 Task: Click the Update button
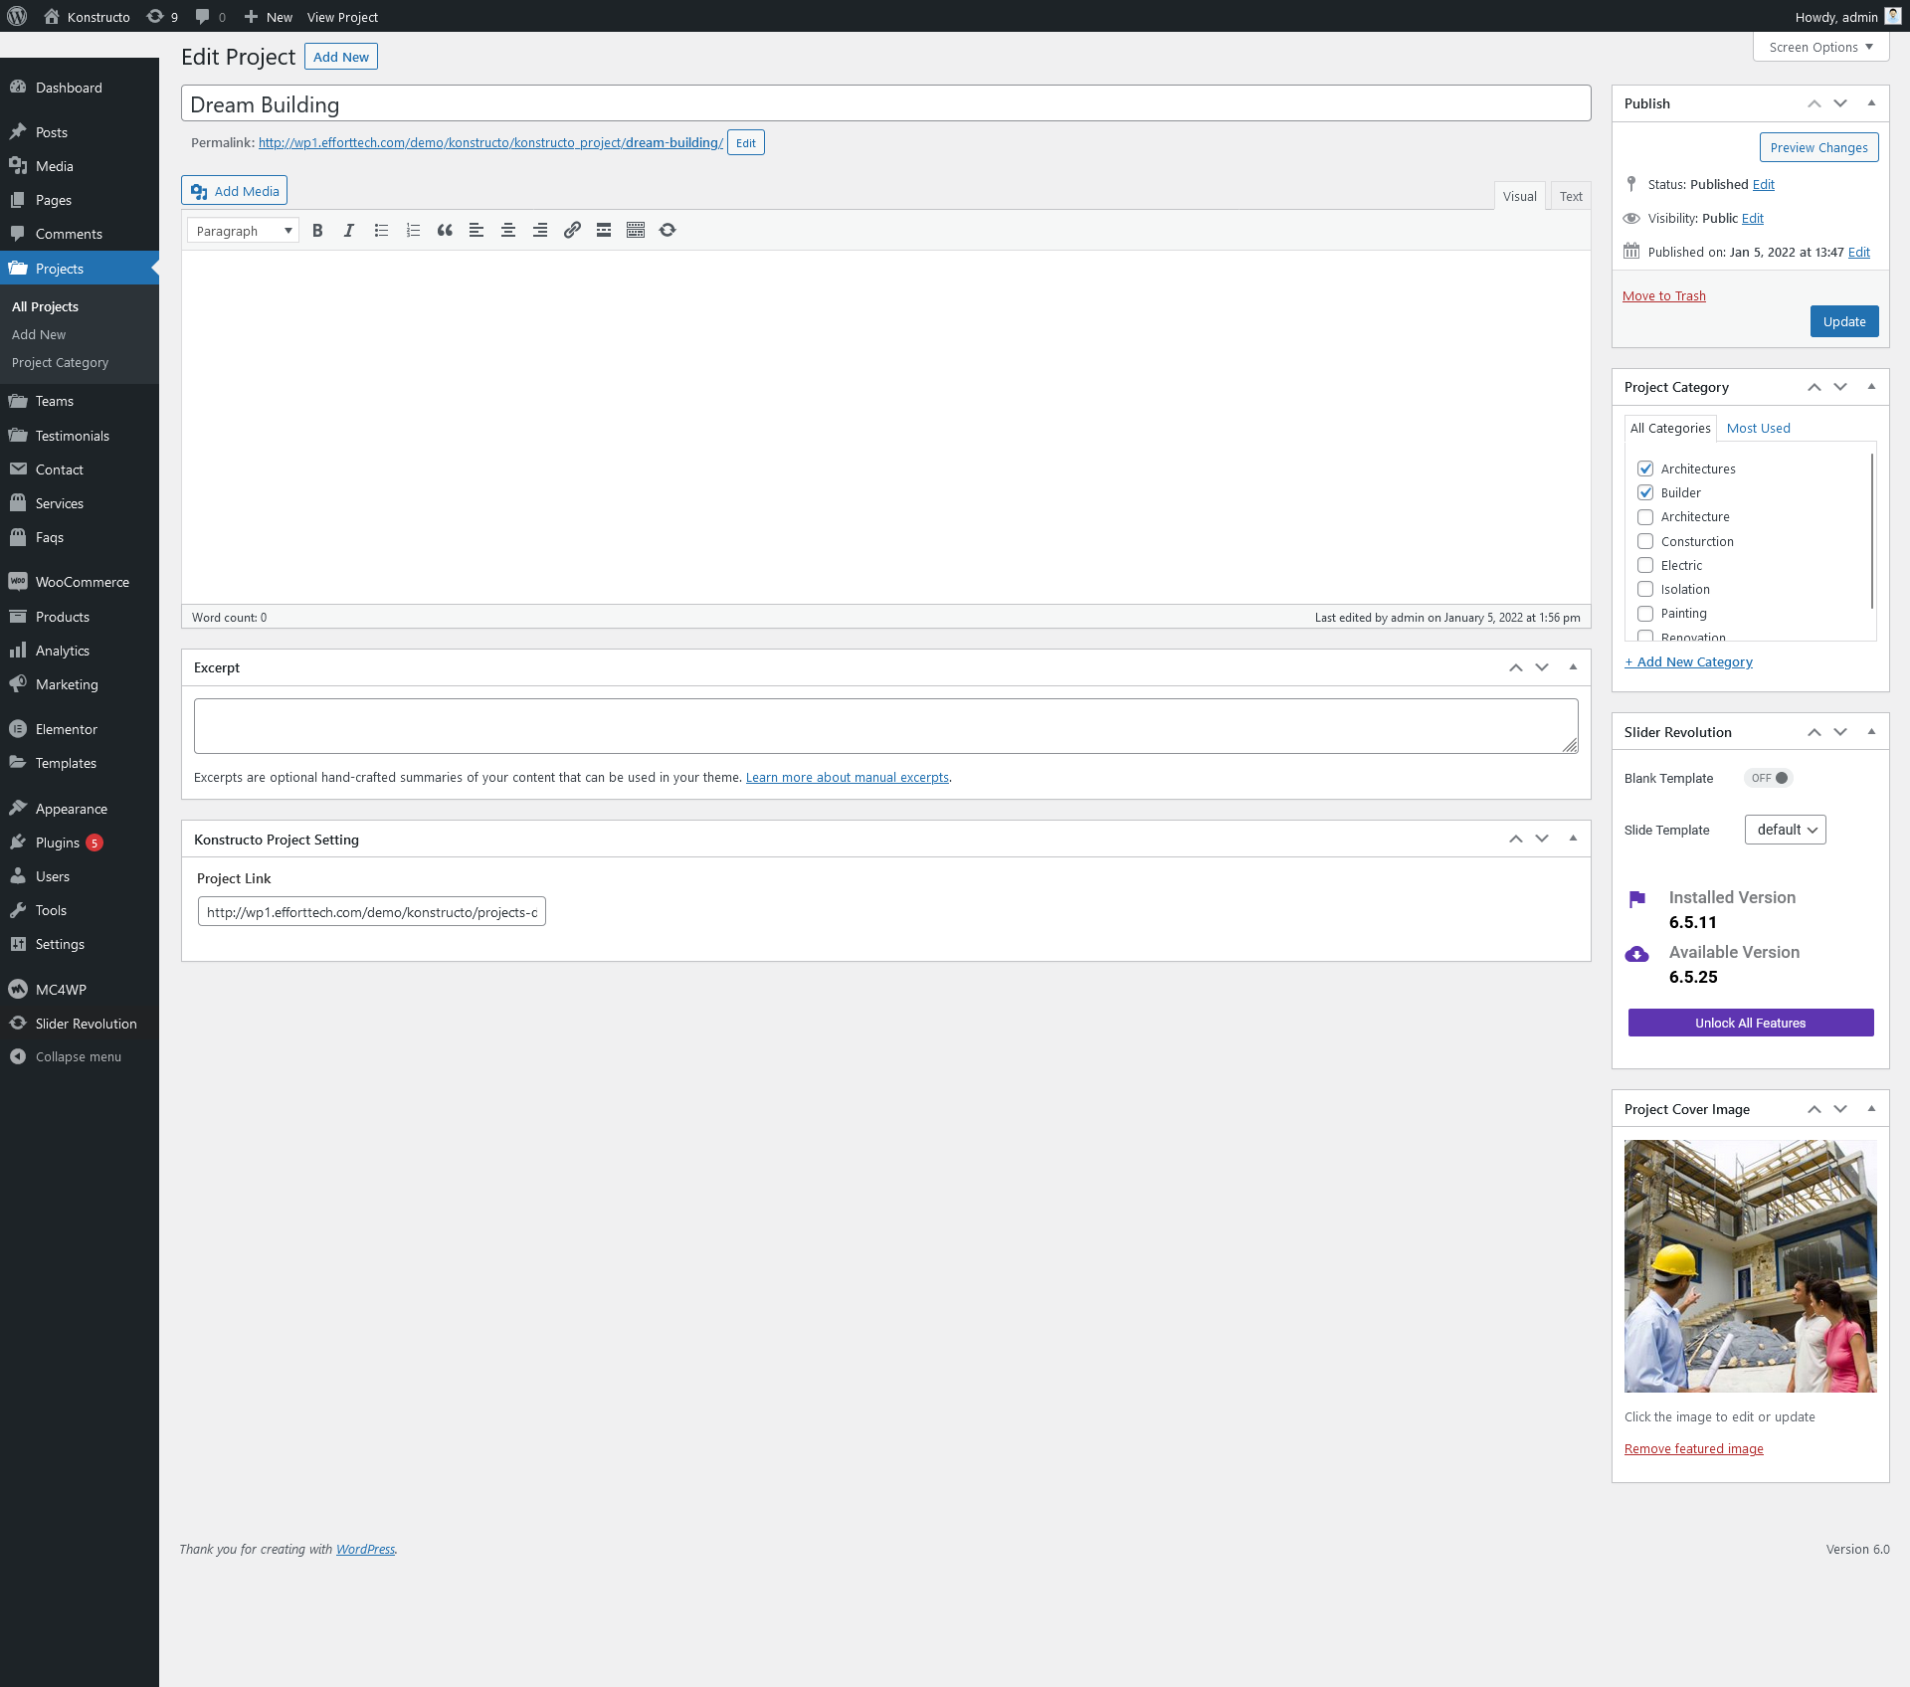coord(1843,321)
